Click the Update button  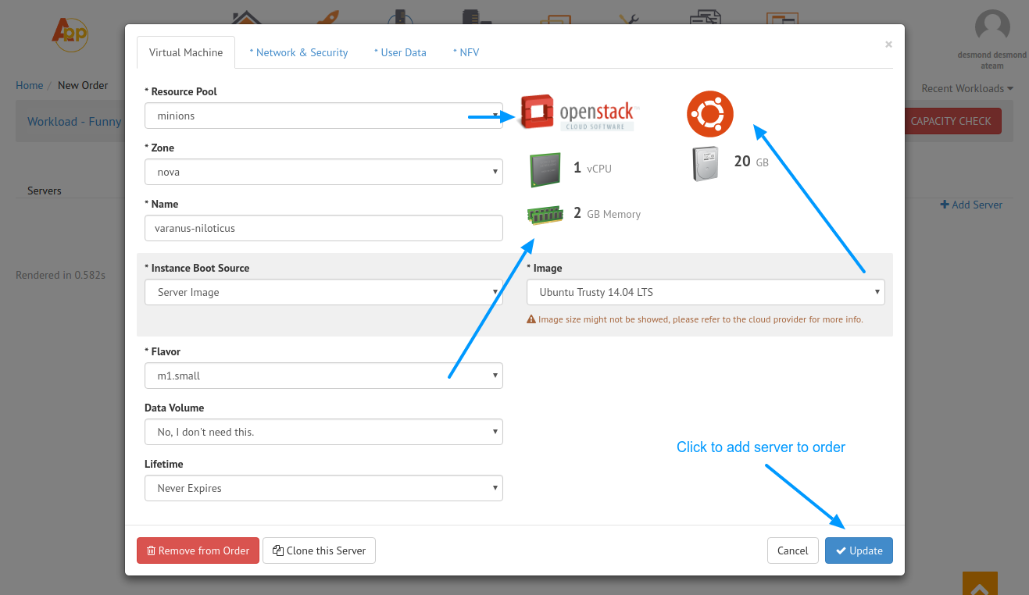[859, 550]
